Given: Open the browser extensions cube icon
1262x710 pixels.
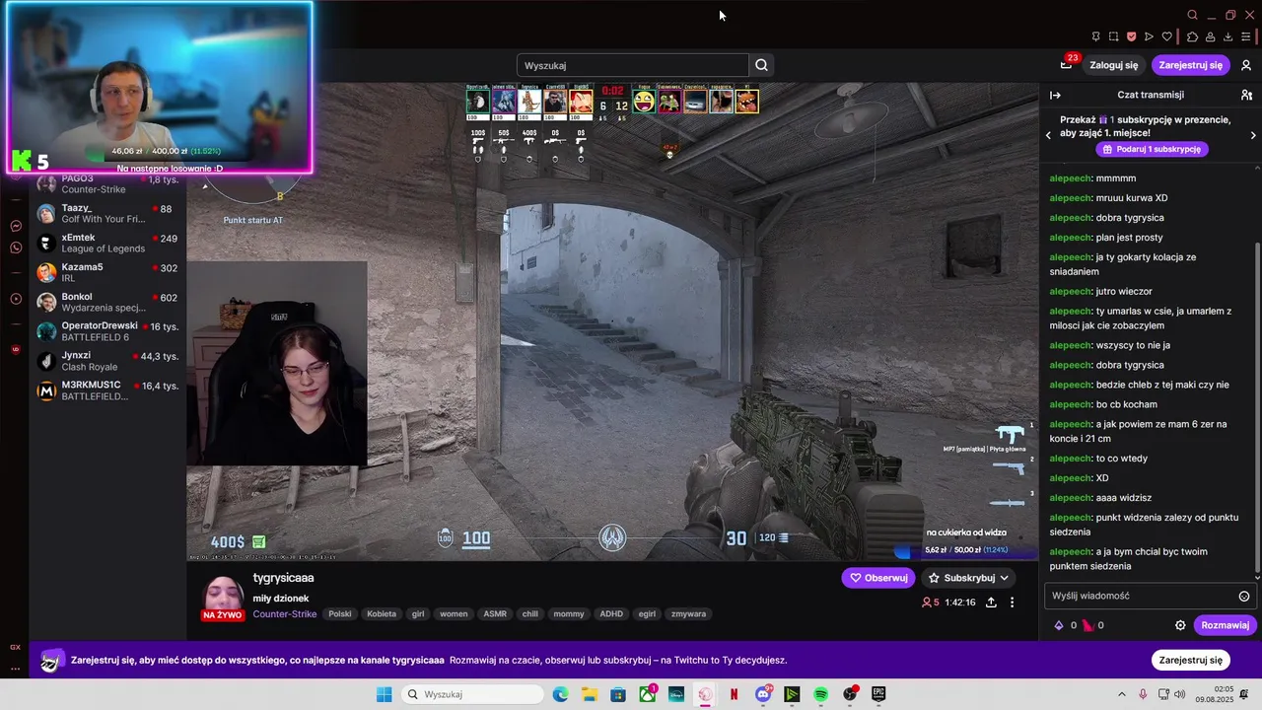Looking at the screenshot, I should click(1192, 36).
